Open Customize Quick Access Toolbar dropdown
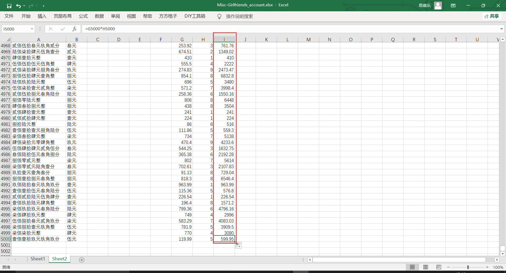Screen dimensions: 506x273 click(43, 6)
